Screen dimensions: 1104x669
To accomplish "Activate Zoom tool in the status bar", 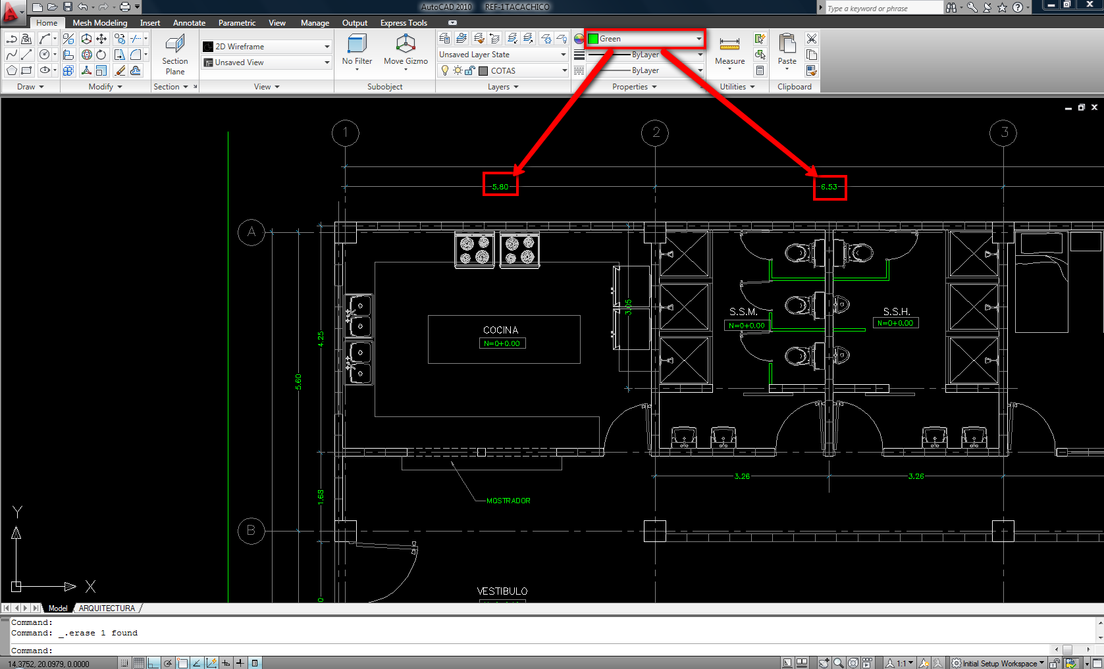I will [x=838, y=663].
